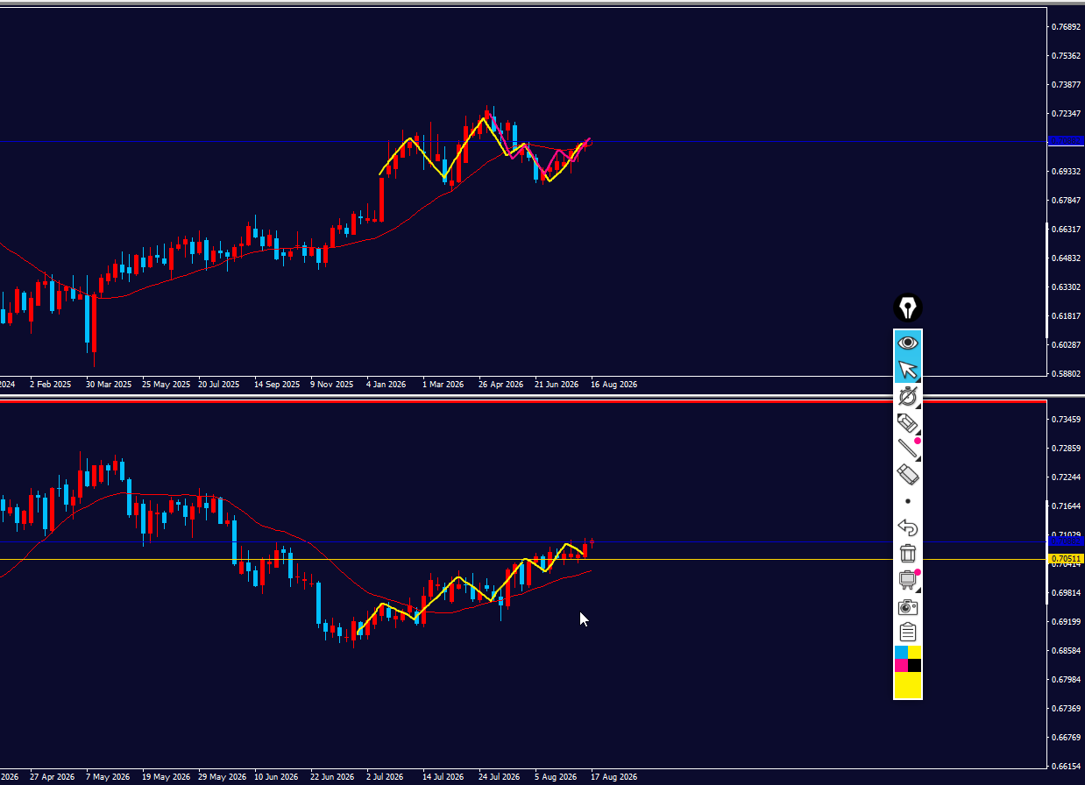This screenshot has height=785, width=1085.
Task: Click the 0.64832 price on upper scale
Action: click(x=1066, y=258)
